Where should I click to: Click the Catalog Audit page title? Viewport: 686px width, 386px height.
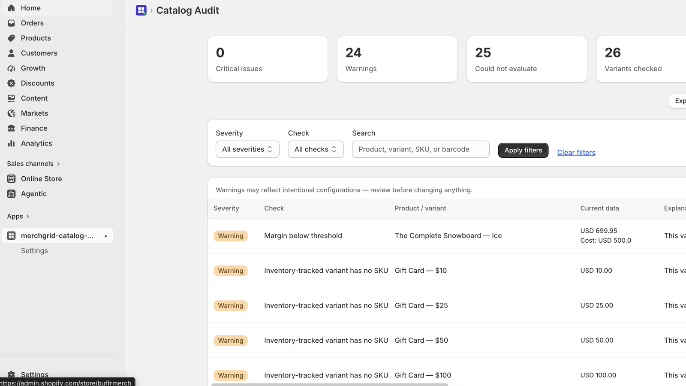tap(187, 10)
